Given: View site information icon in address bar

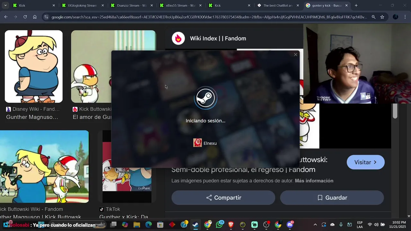Looking at the screenshot, I should point(46,17).
